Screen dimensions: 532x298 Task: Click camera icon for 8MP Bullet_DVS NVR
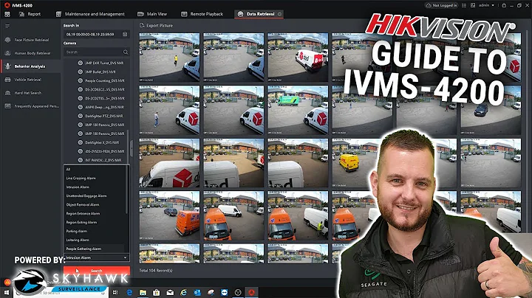tap(81, 72)
